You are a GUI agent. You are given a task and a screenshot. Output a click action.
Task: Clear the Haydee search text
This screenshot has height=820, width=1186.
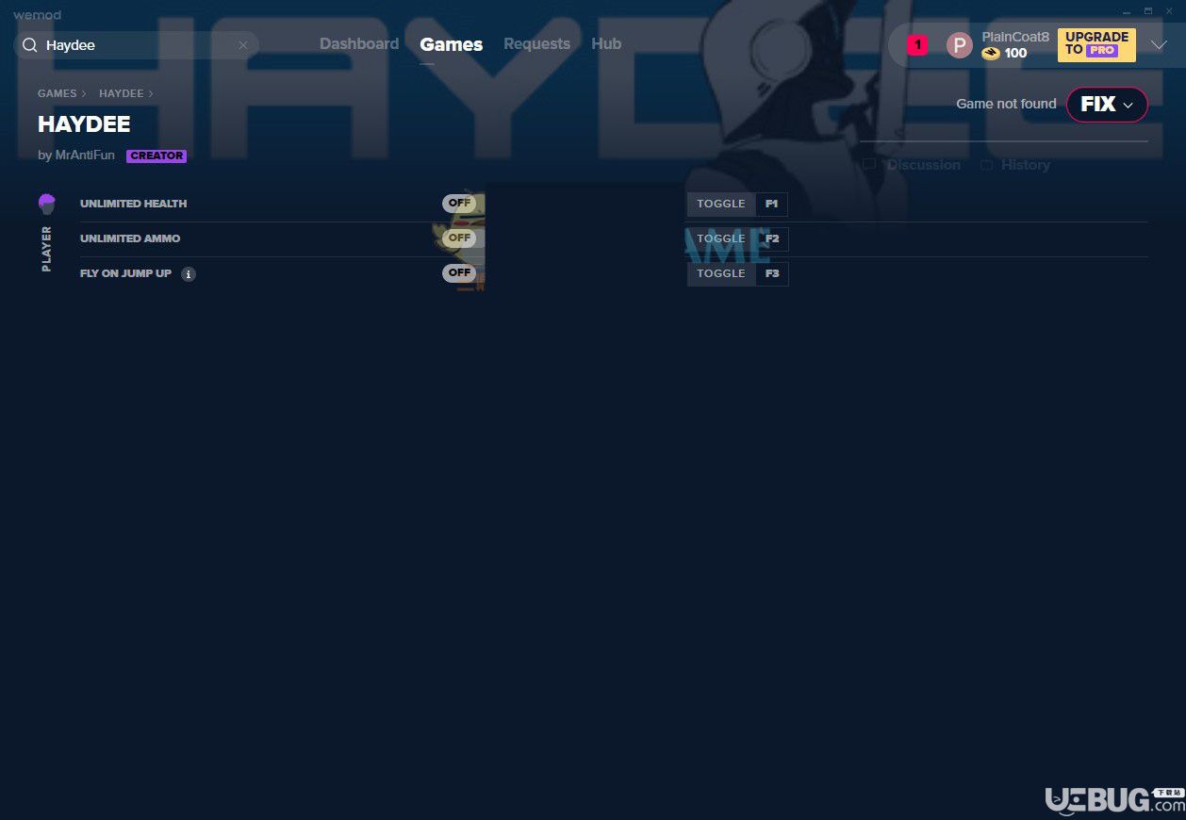(x=242, y=45)
